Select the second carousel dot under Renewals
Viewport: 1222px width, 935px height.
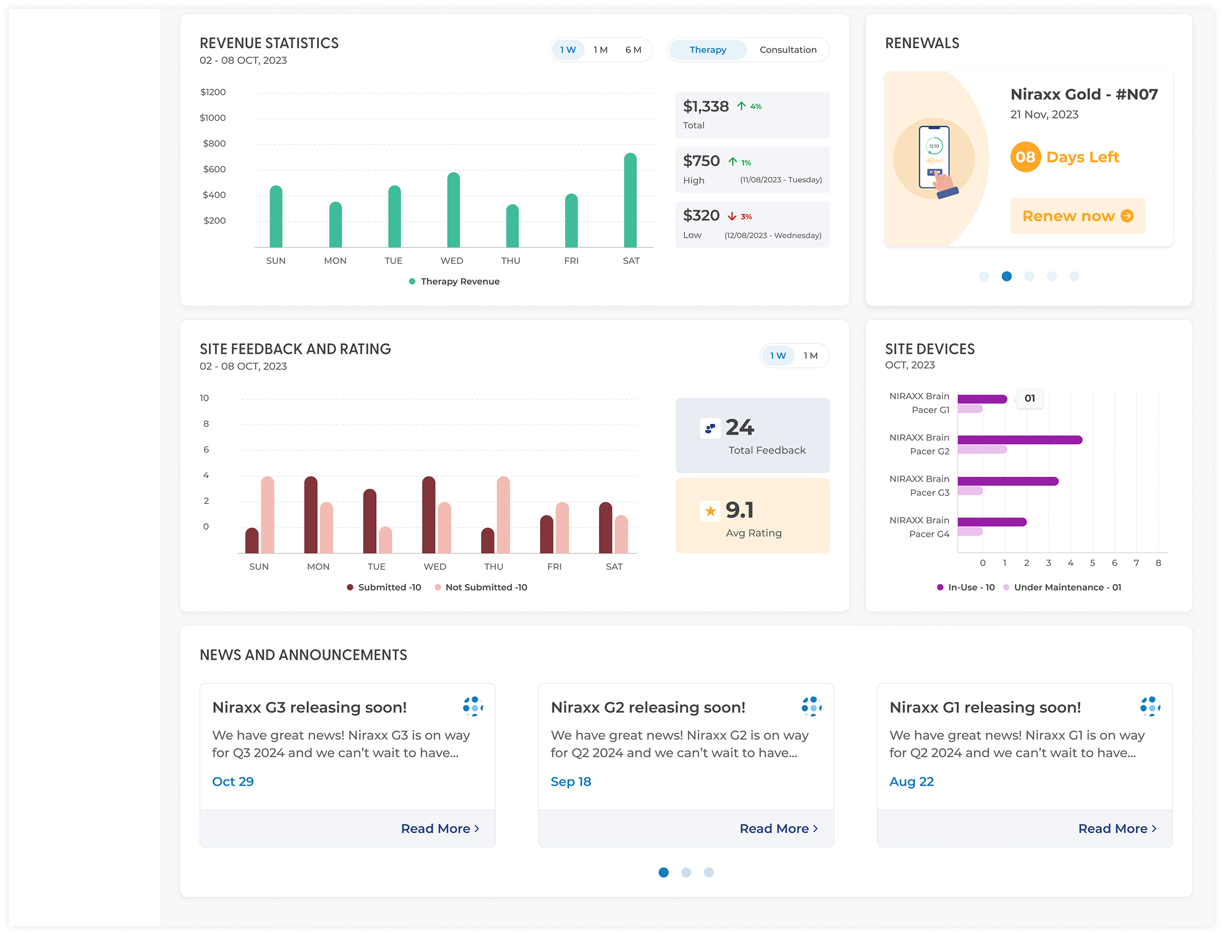(x=1007, y=276)
